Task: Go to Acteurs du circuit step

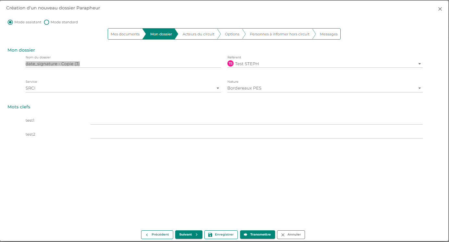Action: [198, 34]
